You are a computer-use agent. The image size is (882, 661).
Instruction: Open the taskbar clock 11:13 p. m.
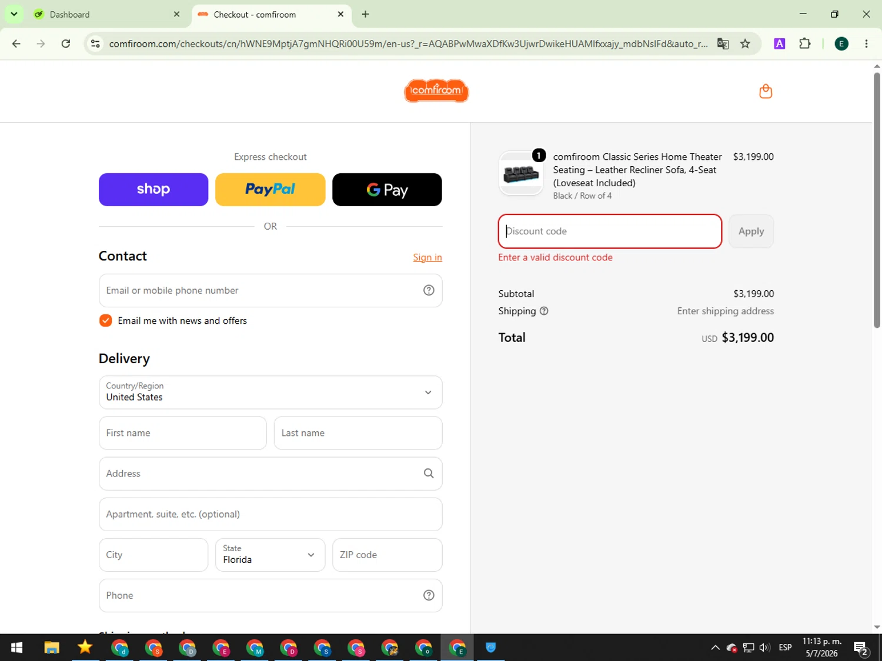pos(822,647)
